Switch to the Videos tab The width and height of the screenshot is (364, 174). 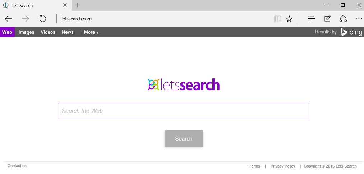[x=48, y=32]
